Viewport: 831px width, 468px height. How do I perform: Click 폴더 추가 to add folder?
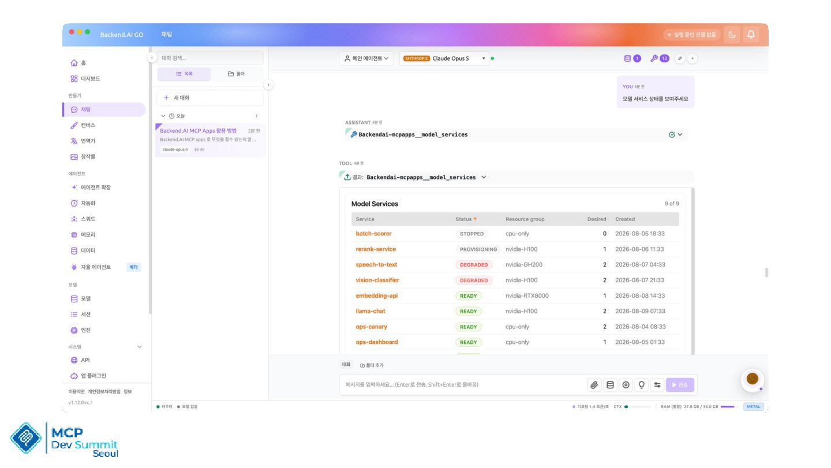pos(372,365)
